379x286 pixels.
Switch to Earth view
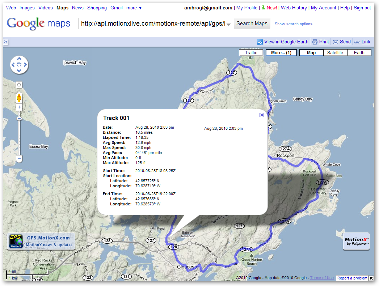(x=359, y=53)
